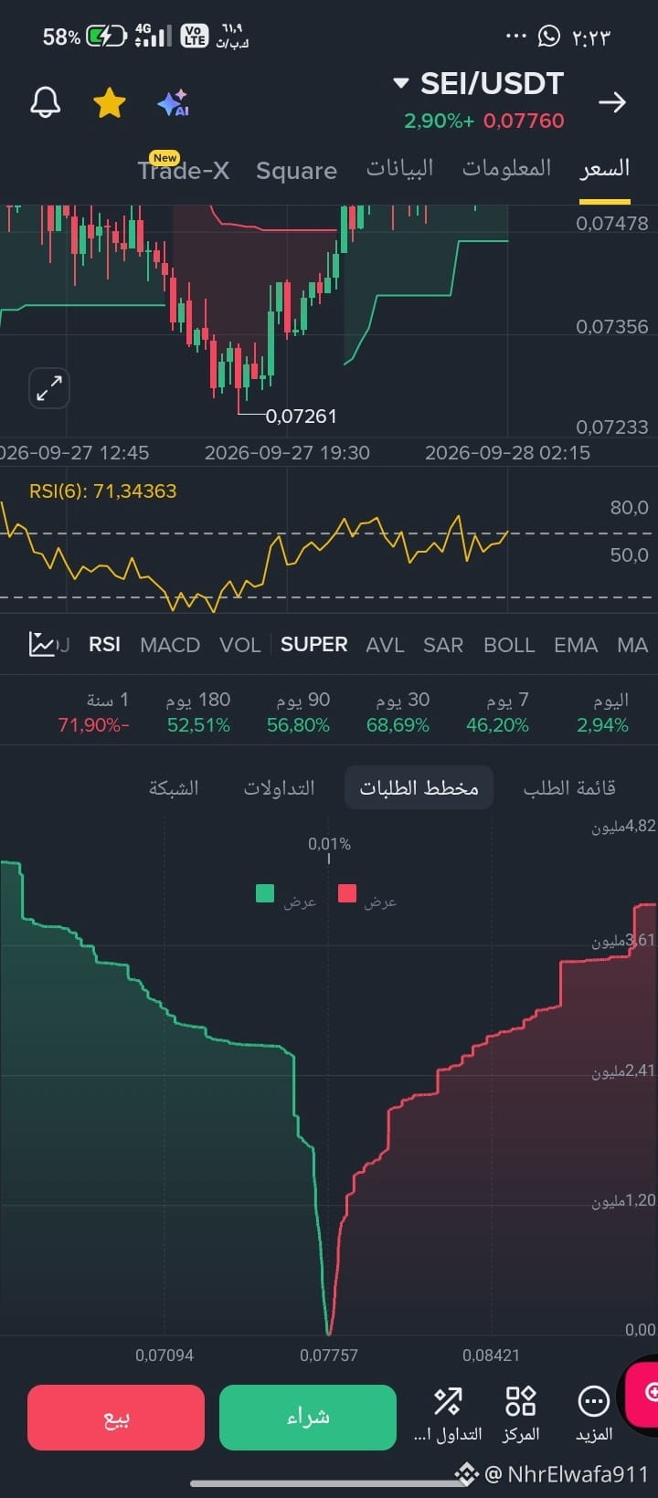This screenshot has width=658, height=1498.
Task: Select the 30 day performance figure 68,69%
Action: click(398, 725)
